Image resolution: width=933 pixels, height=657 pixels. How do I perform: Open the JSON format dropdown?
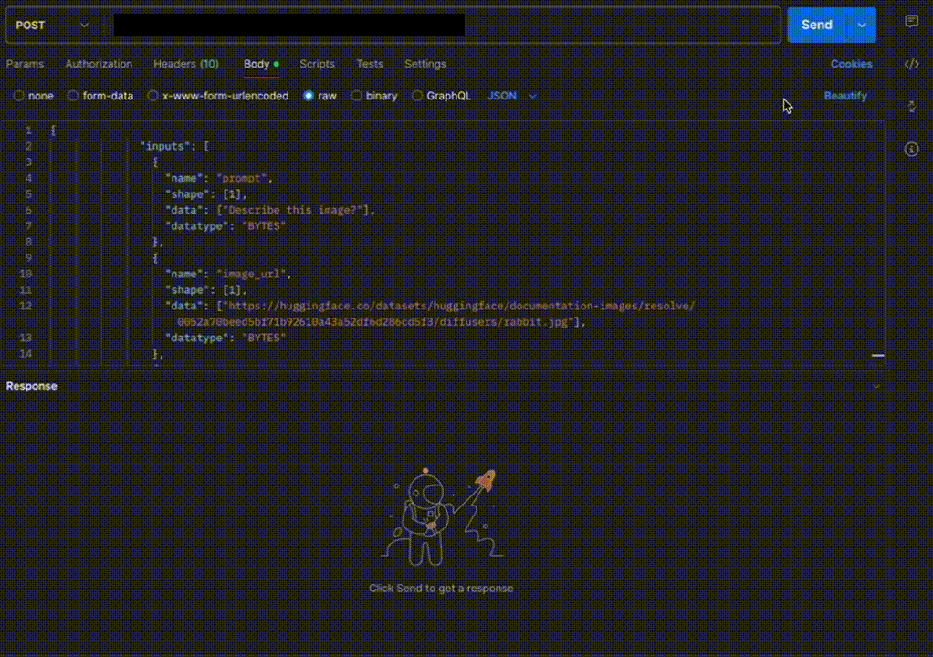(512, 96)
